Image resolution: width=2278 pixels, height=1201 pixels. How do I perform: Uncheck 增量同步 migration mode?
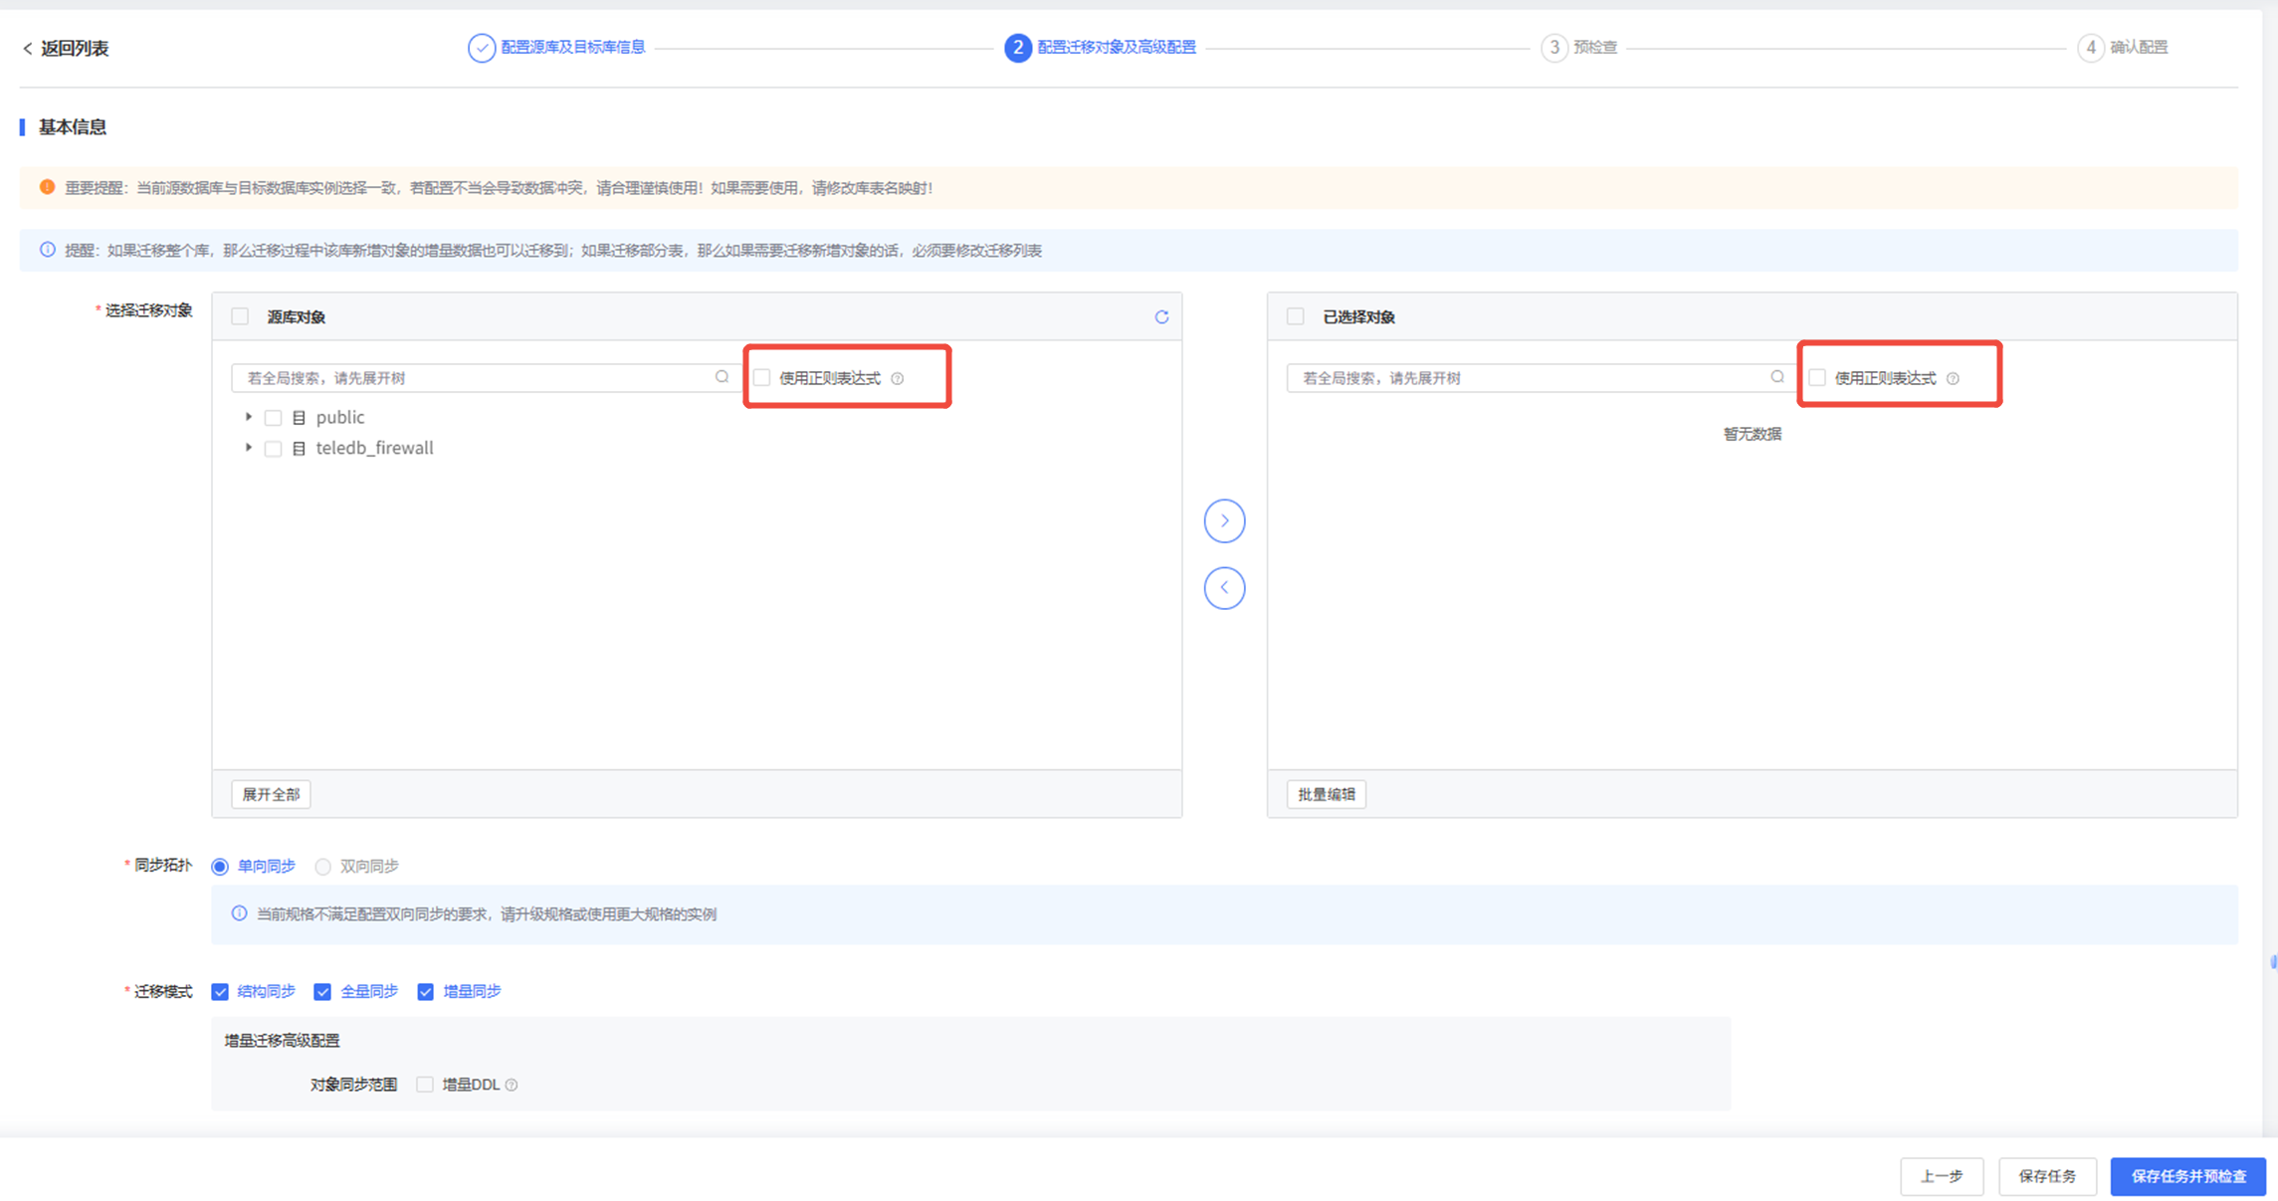point(425,992)
